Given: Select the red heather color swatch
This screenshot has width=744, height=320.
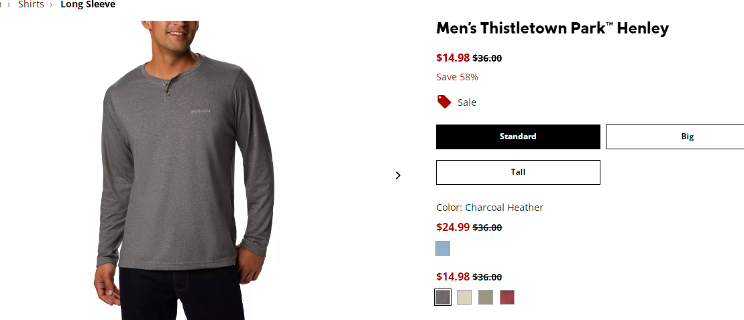Looking at the screenshot, I should [507, 297].
